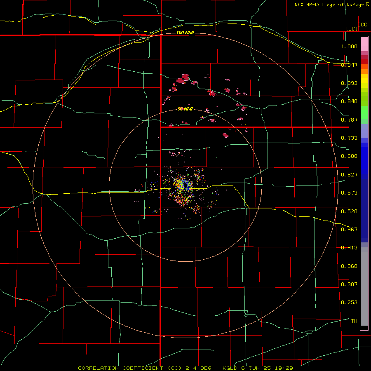Click the largest red echo cluster north of radar

coord(183,79)
